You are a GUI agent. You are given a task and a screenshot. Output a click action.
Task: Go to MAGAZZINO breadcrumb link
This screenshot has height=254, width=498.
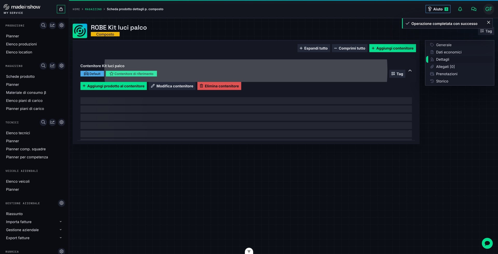pyautogui.click(x=93, y=9)
